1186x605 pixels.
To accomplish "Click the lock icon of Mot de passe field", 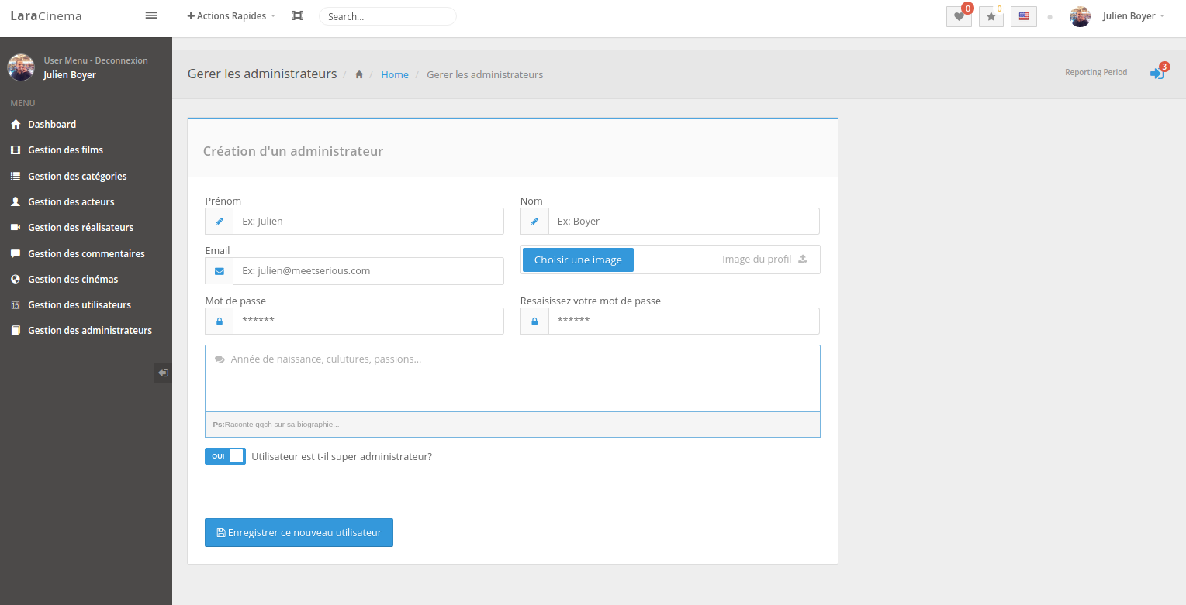I will pos(220,321).
